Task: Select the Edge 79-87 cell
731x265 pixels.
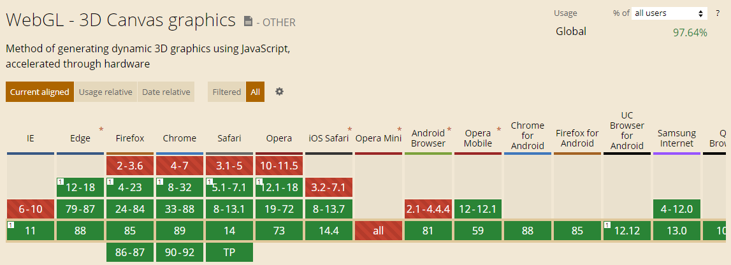Action: click(x=80, y=209)
